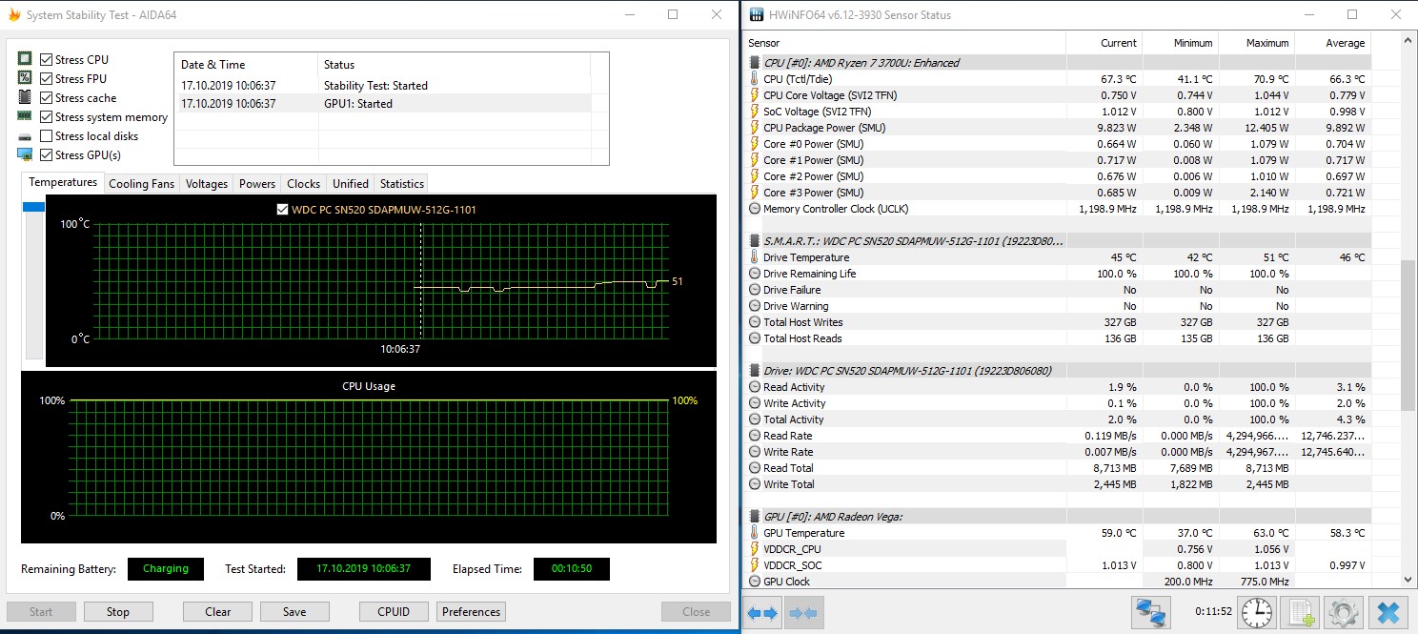
Task: Click the Sensor column header
Action: click(903, 43)
